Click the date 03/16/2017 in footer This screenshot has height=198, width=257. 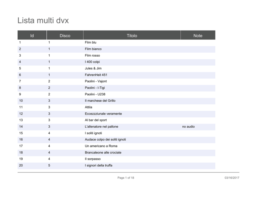point(232,178)
